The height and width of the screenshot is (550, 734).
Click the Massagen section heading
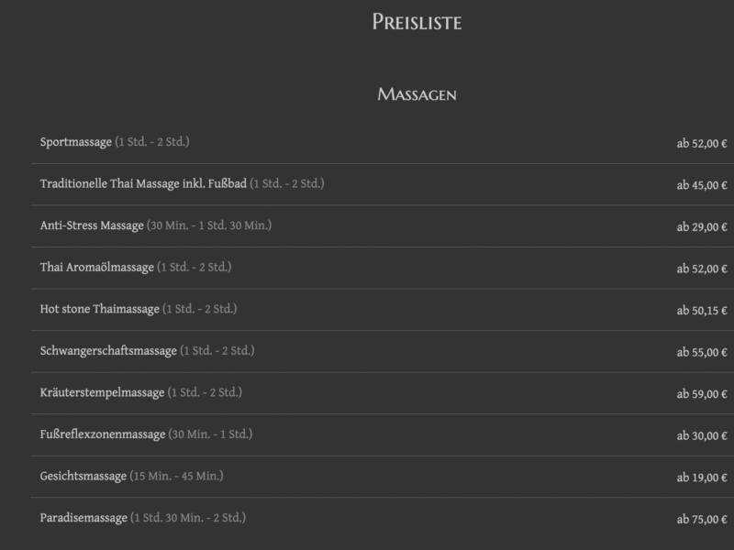[x=417, y=94]
